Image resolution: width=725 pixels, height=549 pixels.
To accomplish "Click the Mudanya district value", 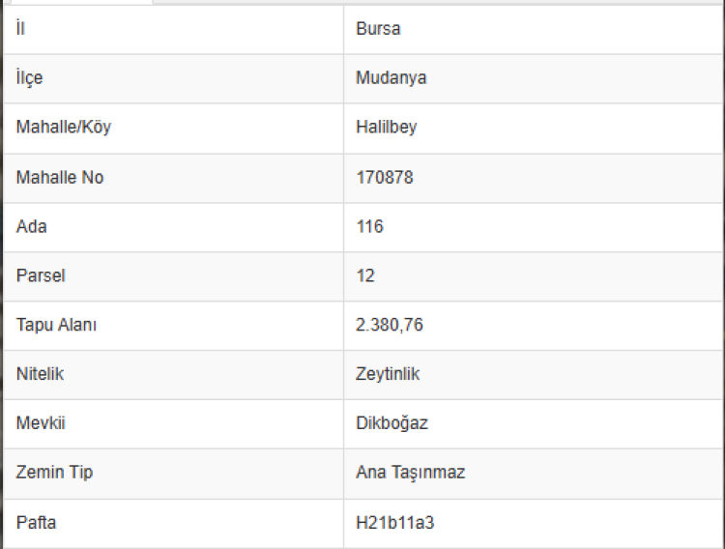I will click(x=391, y=78).
